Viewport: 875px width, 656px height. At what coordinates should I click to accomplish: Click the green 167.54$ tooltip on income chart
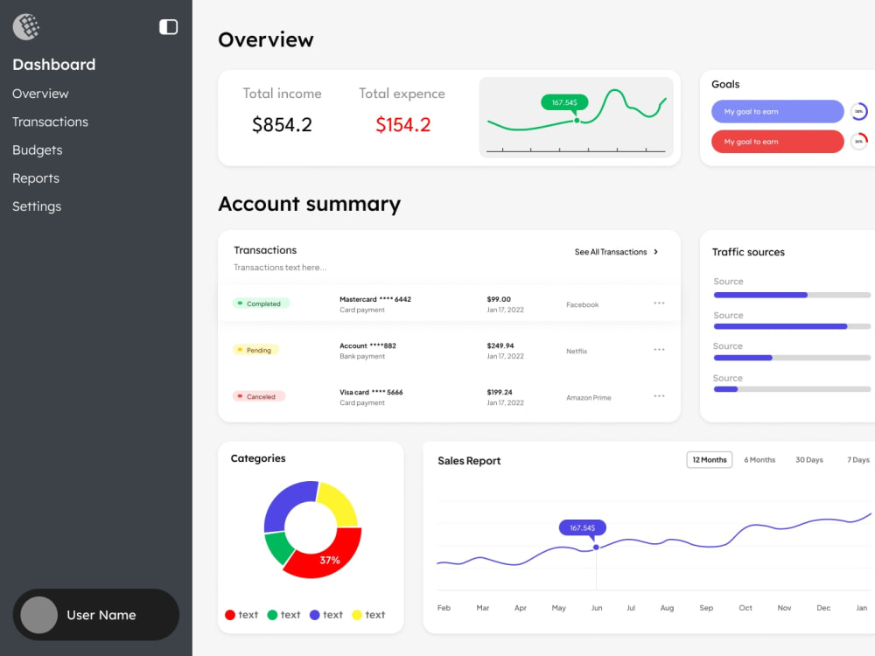click(564, 102)
